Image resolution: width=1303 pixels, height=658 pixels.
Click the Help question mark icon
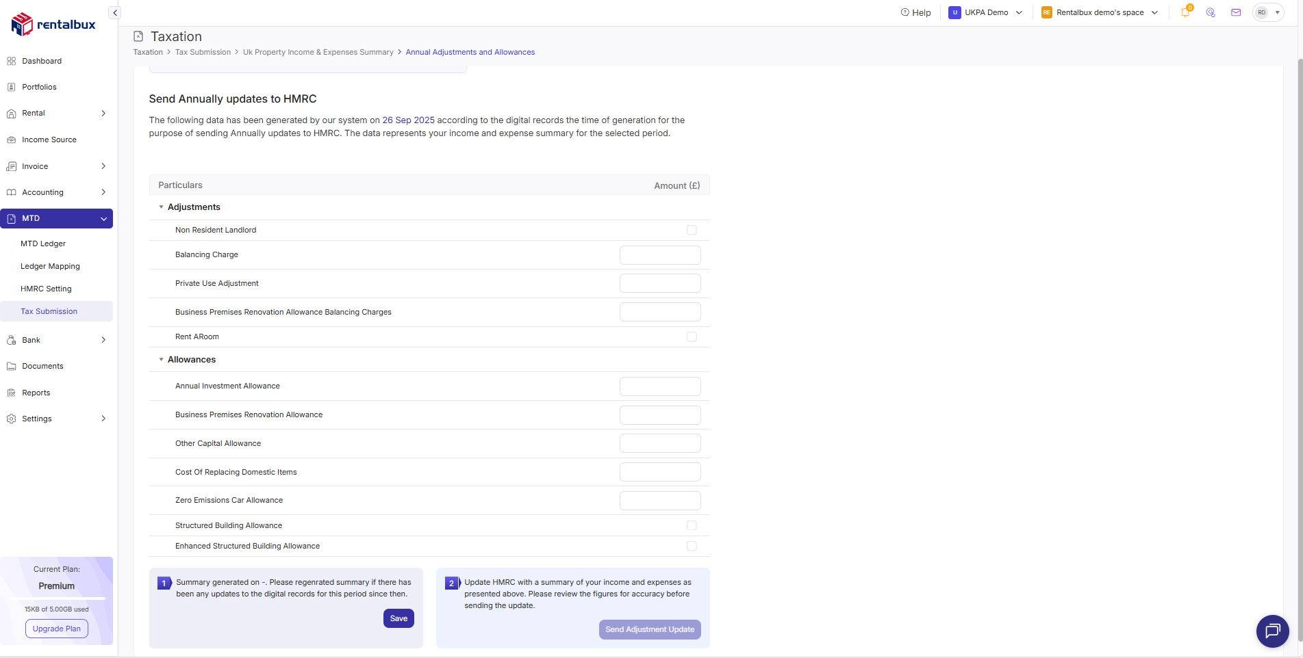[x=904, y=12]
